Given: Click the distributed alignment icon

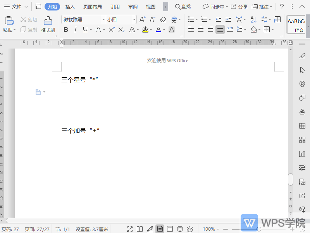Looking at the screenshot, I should pos(230,30).
